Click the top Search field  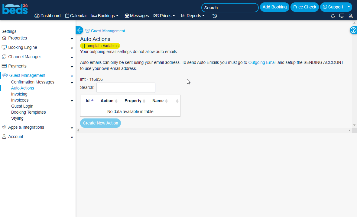click(x=230, y=8)
